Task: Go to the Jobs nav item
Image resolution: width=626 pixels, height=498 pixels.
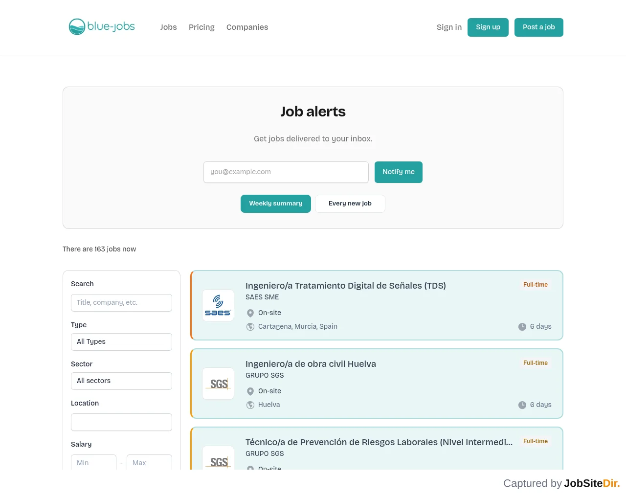Action: (x=169, y=27)
